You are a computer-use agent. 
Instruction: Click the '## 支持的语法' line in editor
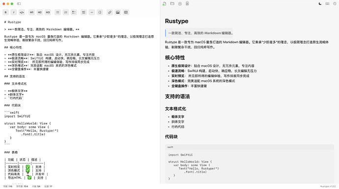click(14, 76)
